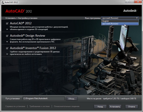The height and width of the screenshot is (112, 143).
Task: Click the Установить install button
Action: (115, 107)
